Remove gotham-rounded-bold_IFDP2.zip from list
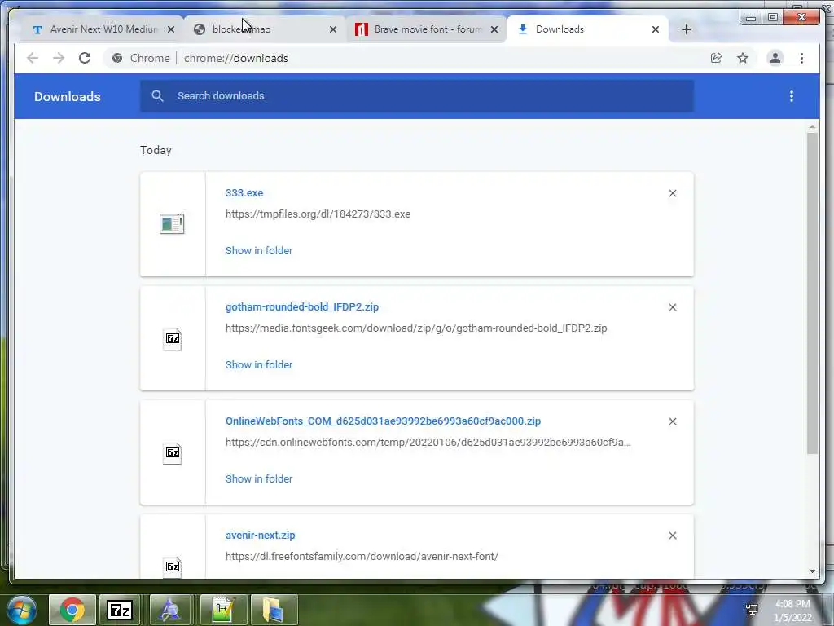The width and height of the screenshot is (834, 626). pyautogui.click(x=672, y=307)
